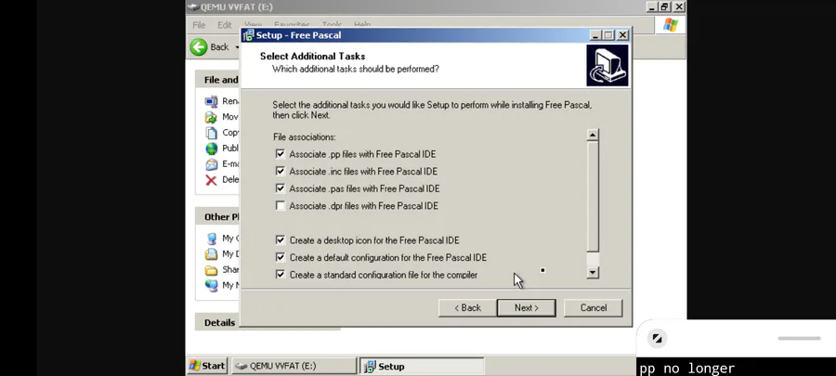The image size is (836, 376).
Task: Toggle Create a standard configuration file checkbox
Action: tap(281, 275)
